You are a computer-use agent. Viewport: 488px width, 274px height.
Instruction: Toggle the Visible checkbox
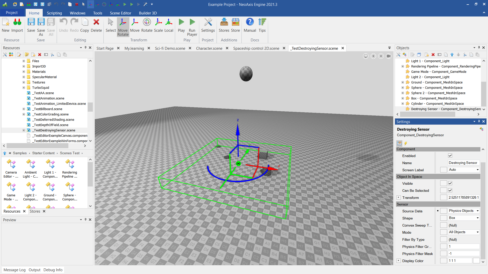coord(450,183)
